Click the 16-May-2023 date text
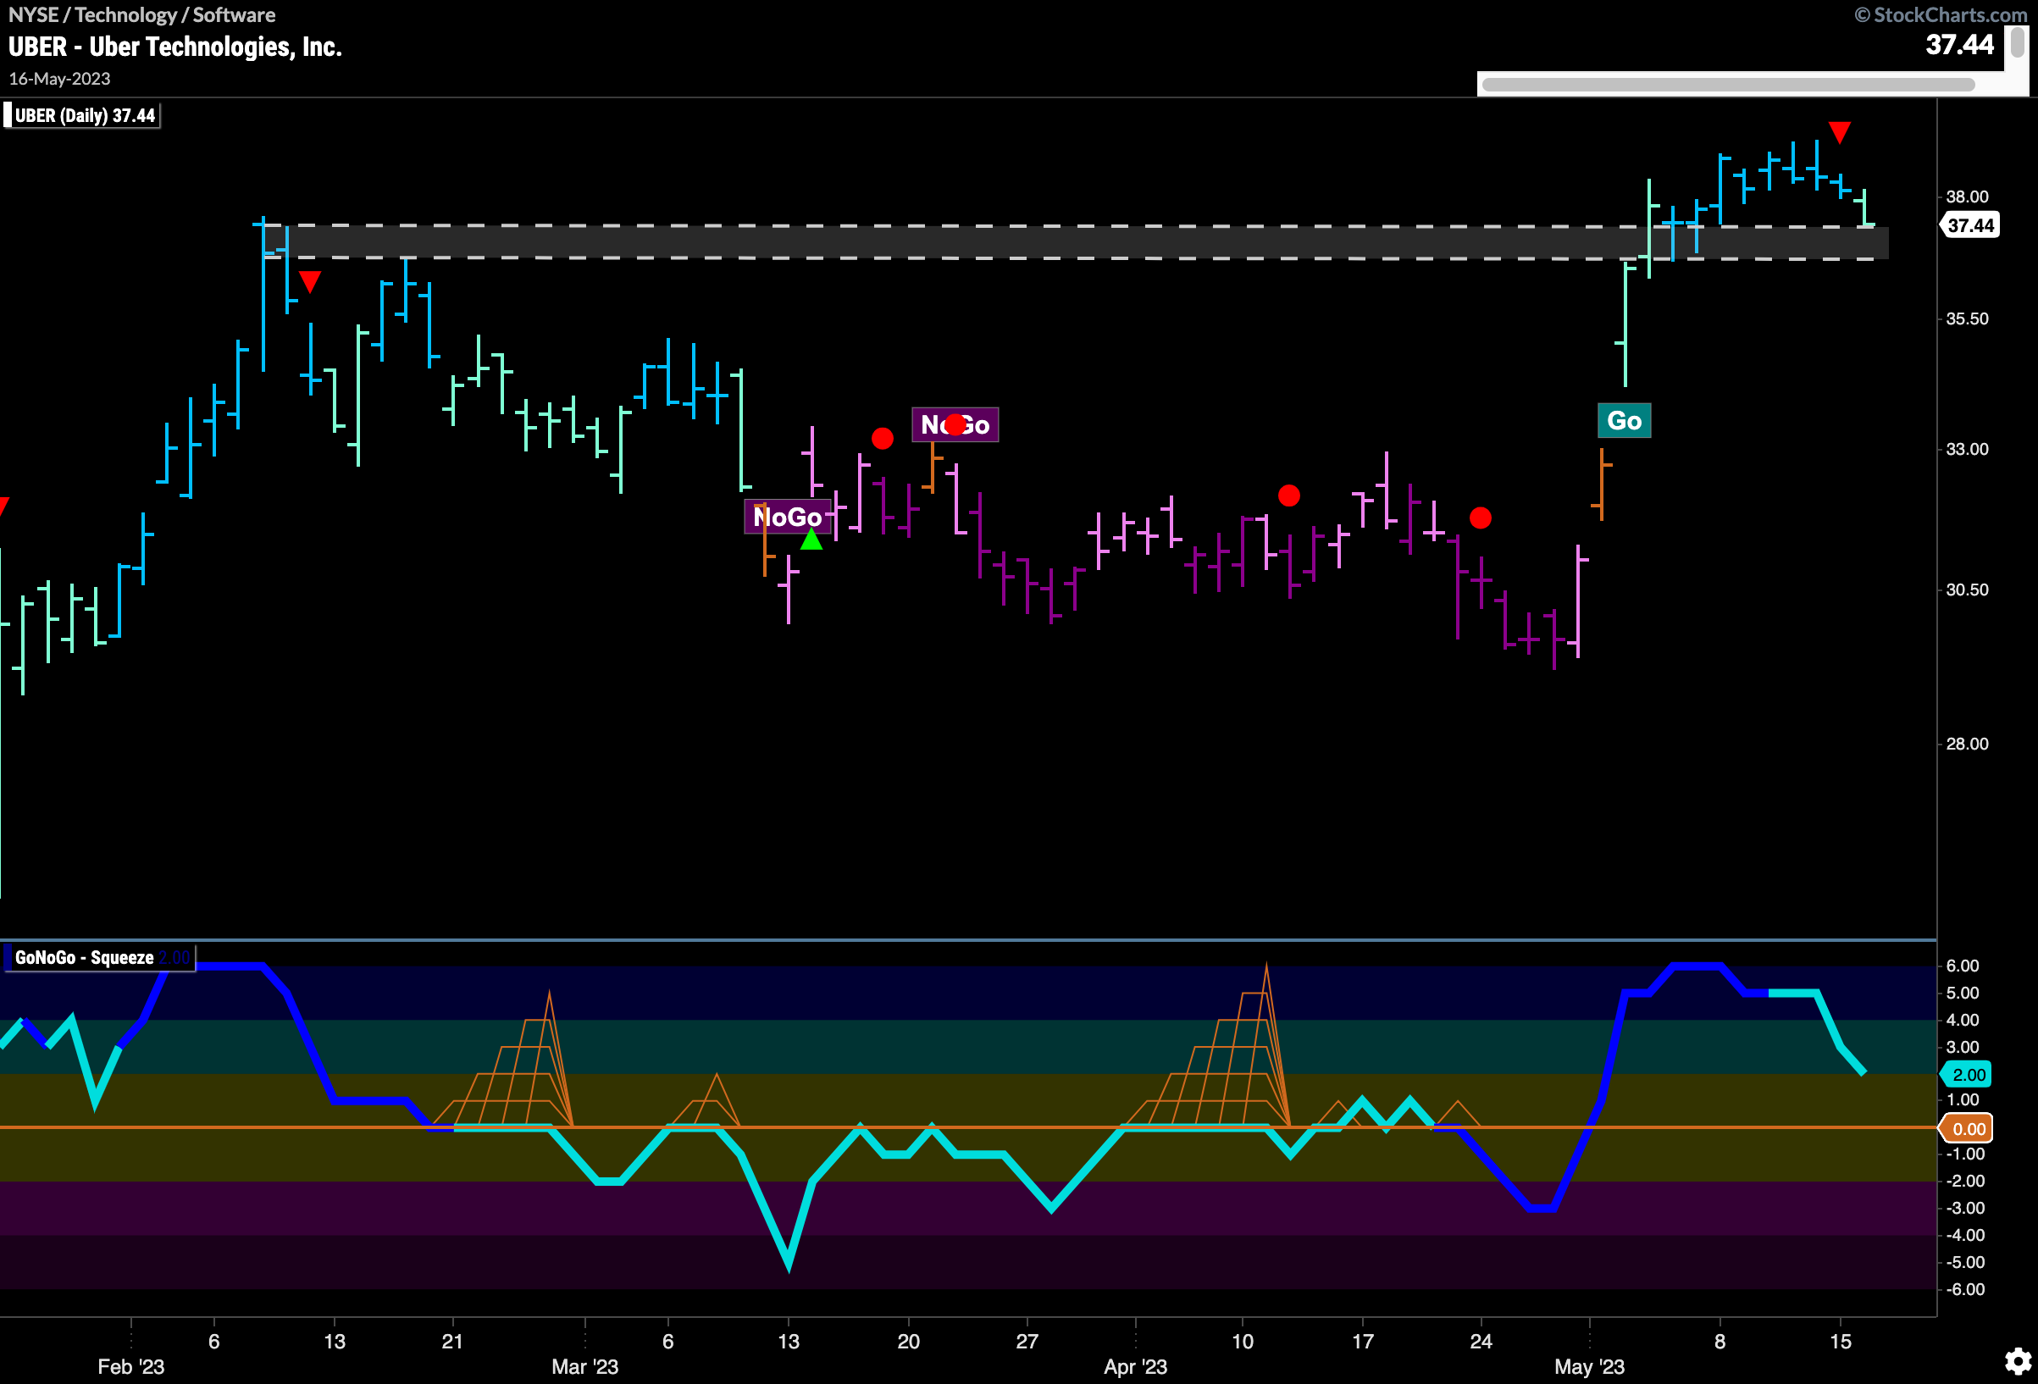 point(59,78)
